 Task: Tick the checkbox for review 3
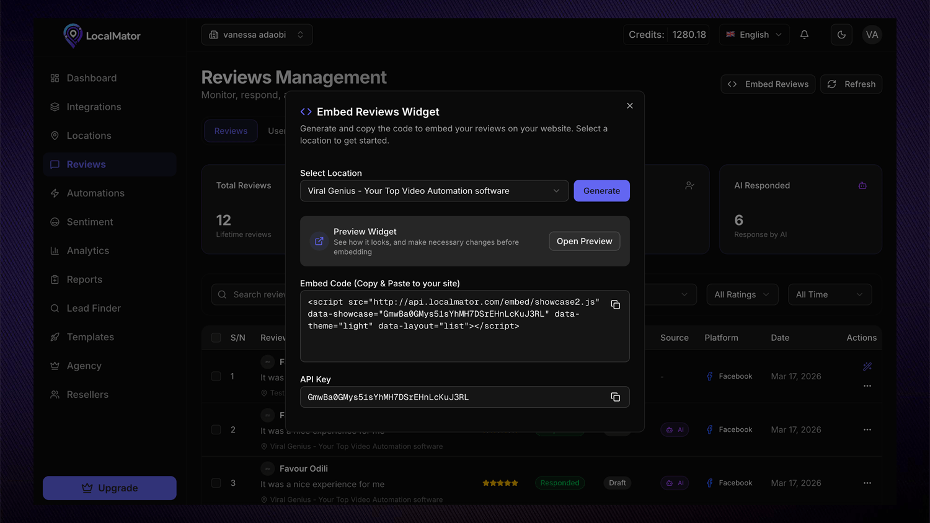pos(216,483)
